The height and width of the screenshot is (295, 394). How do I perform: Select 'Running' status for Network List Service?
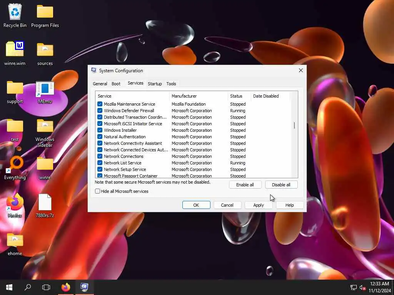pyautogui.click(x=237, y=163)
